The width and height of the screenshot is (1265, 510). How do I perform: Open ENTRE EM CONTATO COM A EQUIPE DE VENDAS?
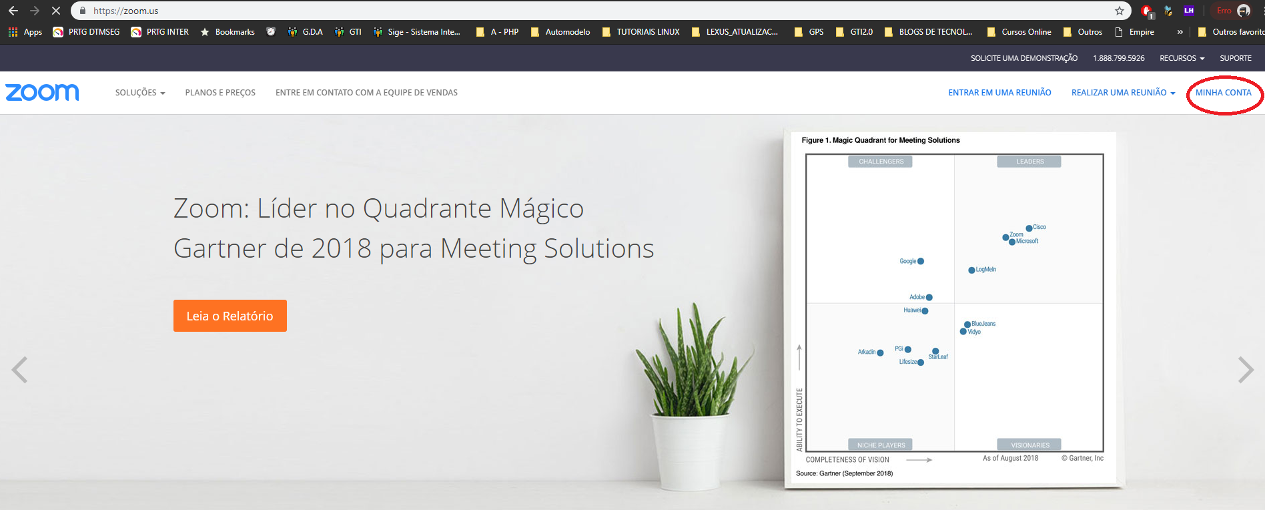[x=366, y=93]
